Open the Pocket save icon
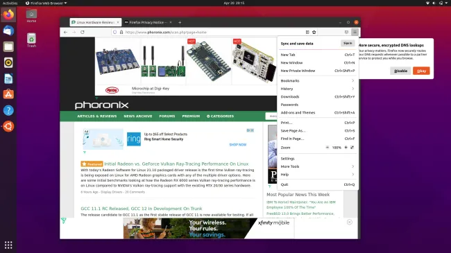451x253 pixels. tap(346, 32)
